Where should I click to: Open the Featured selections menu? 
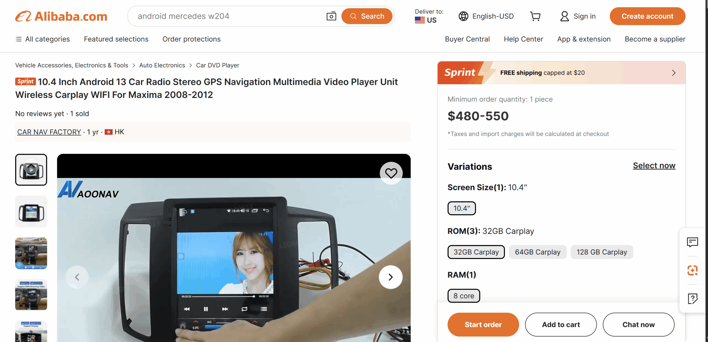(x=116, y=39)
